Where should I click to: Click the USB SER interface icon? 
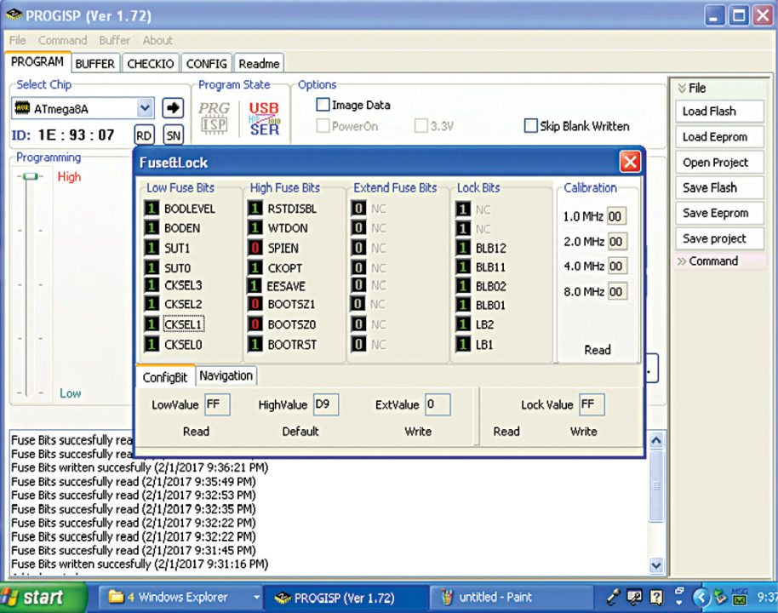pyautogui.click(x=264, y=118)
